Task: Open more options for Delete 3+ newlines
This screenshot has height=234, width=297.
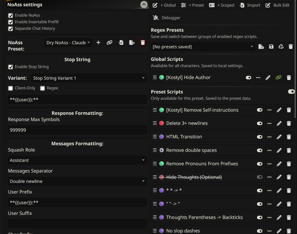Action: tap(269, 123)
